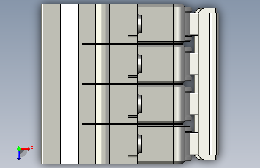Click the green Y axis dot of triad
The image size is (260, 168).
19,149
